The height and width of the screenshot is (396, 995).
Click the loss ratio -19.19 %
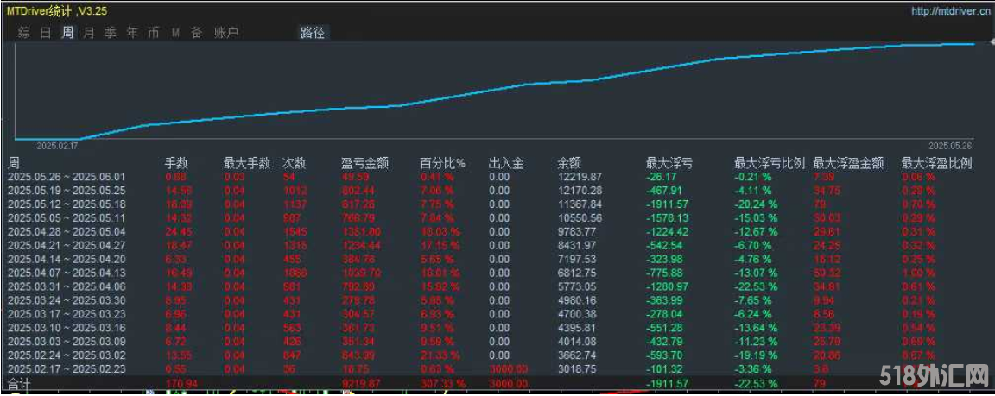click(756, 355)
